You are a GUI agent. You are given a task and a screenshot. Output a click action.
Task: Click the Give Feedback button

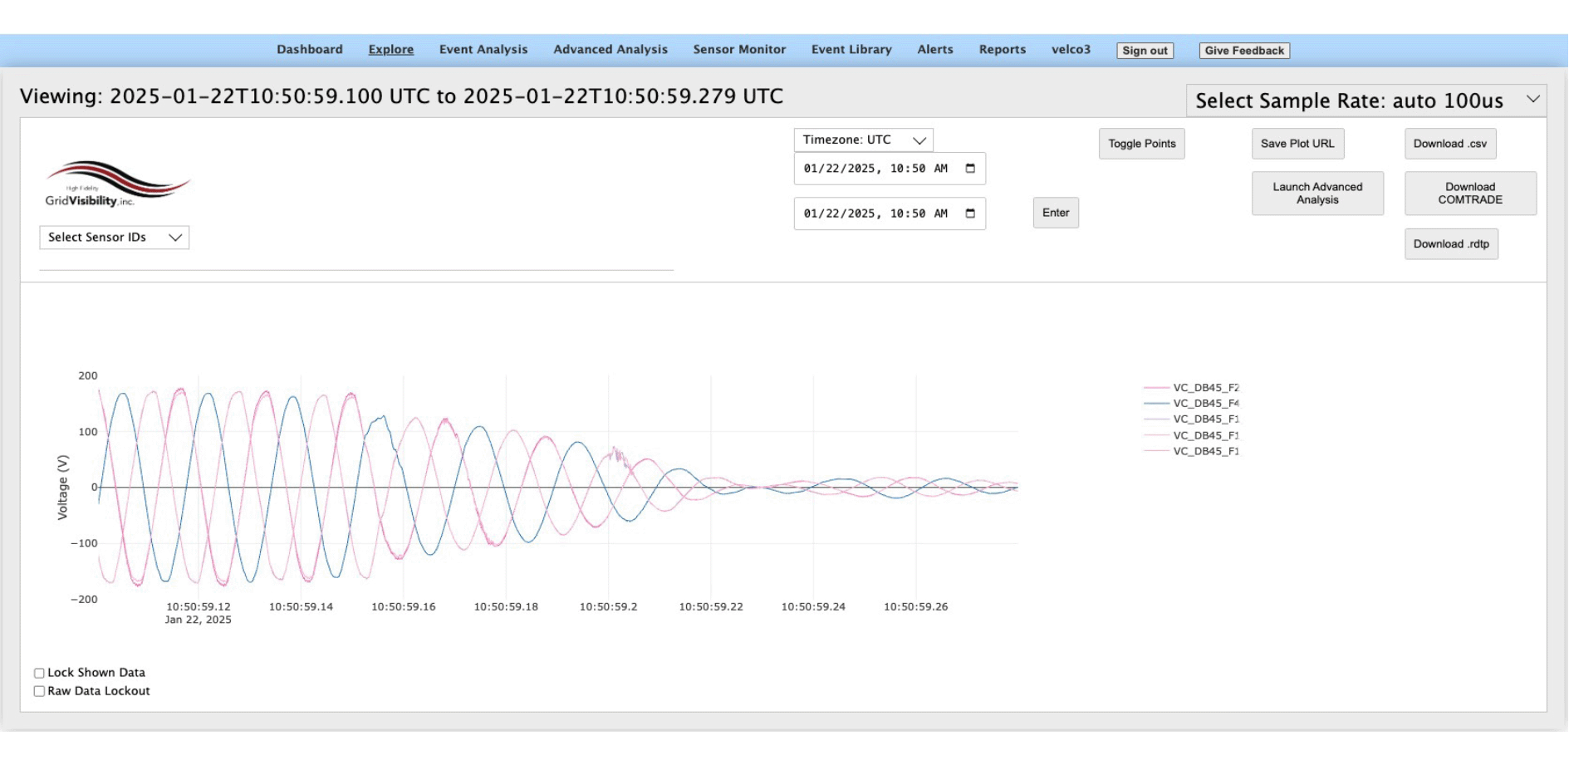1243,51
